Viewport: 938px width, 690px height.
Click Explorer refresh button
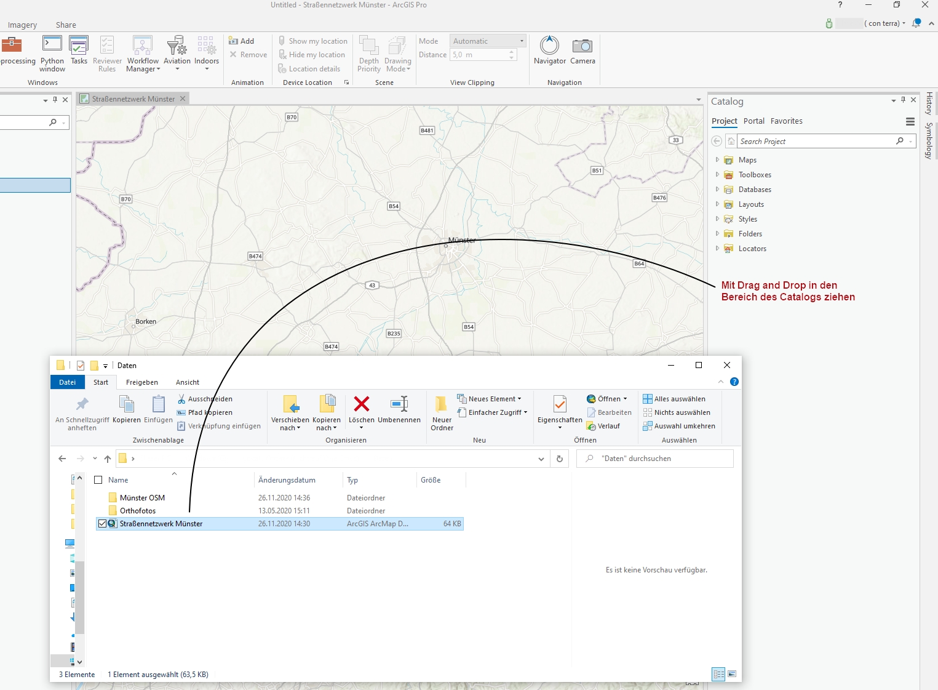point(559,459)
